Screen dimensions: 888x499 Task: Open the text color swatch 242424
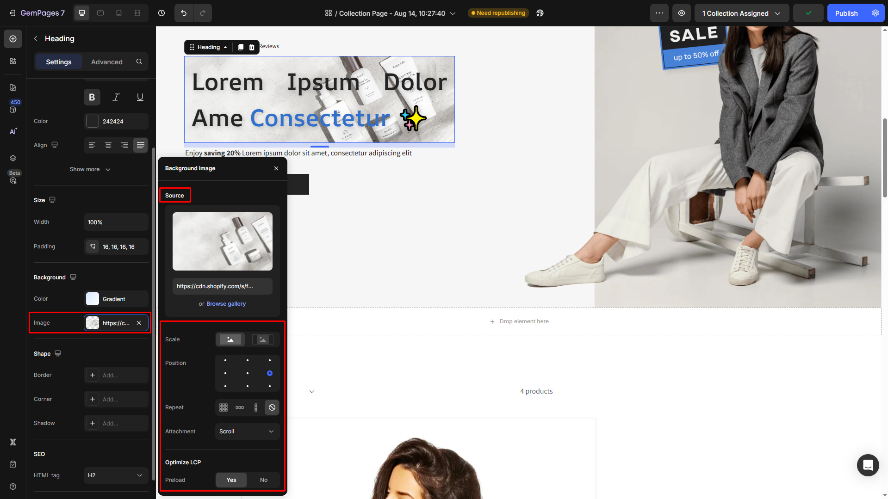(x=93, y=121)
